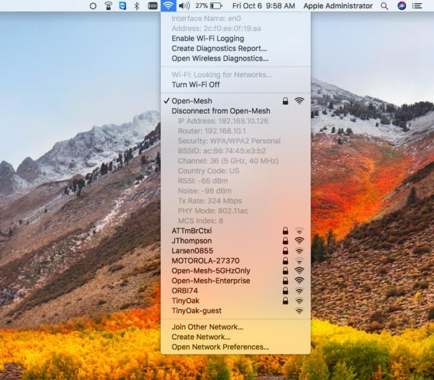This screenshot has width=434, height=380.
Task: Click the Tx Rate: 324 Mbps line
Action: point(236,201)
